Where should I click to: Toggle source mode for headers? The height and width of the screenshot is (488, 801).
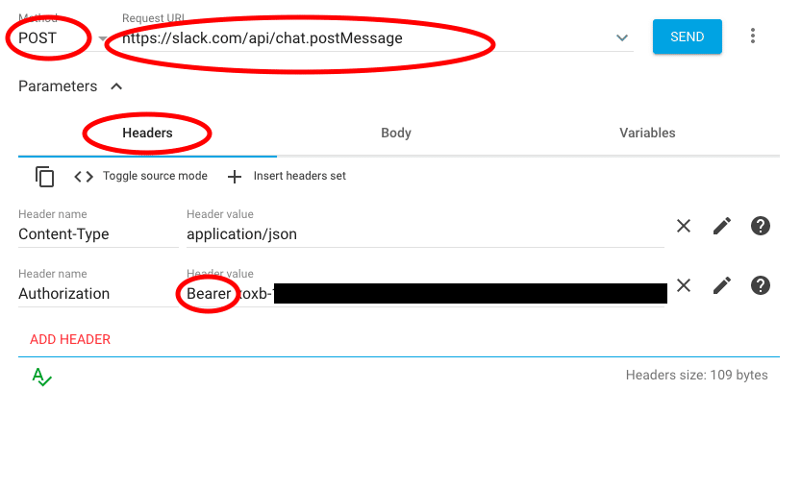[141, 177]
